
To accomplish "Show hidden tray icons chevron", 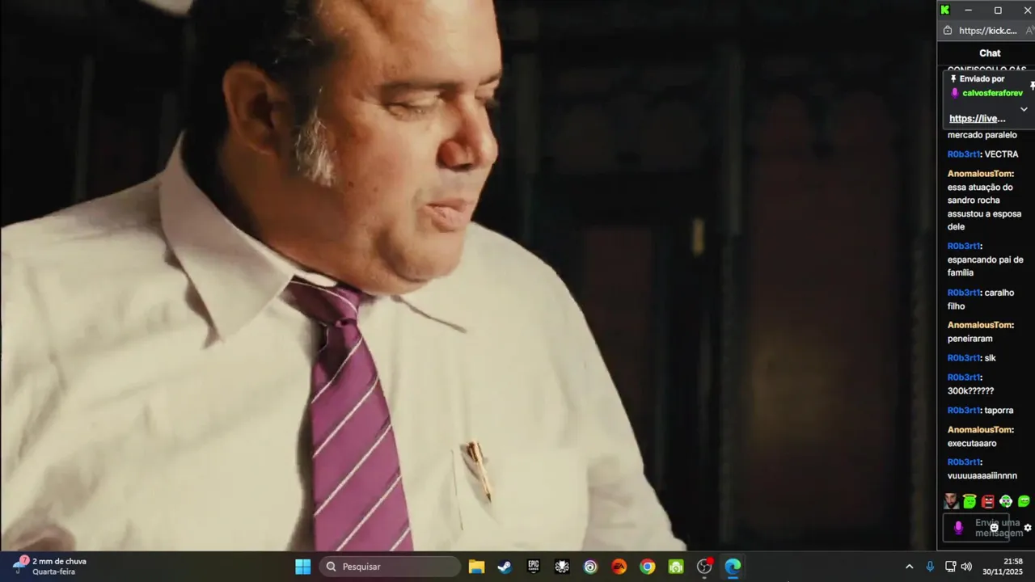I will point(909,567).
